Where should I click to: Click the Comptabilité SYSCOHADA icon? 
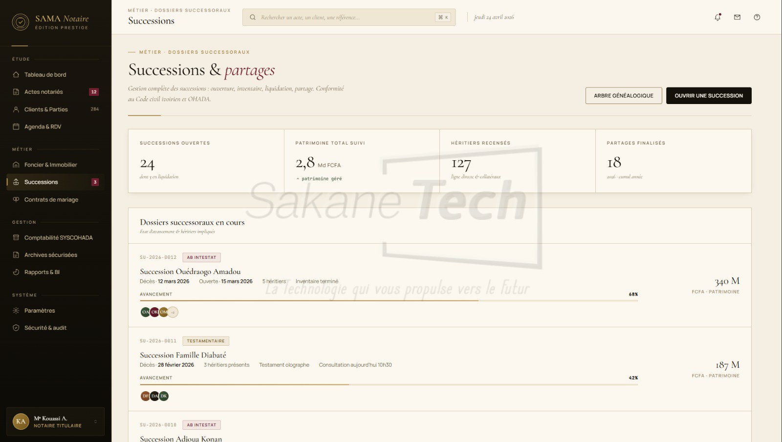coord(16,237)
